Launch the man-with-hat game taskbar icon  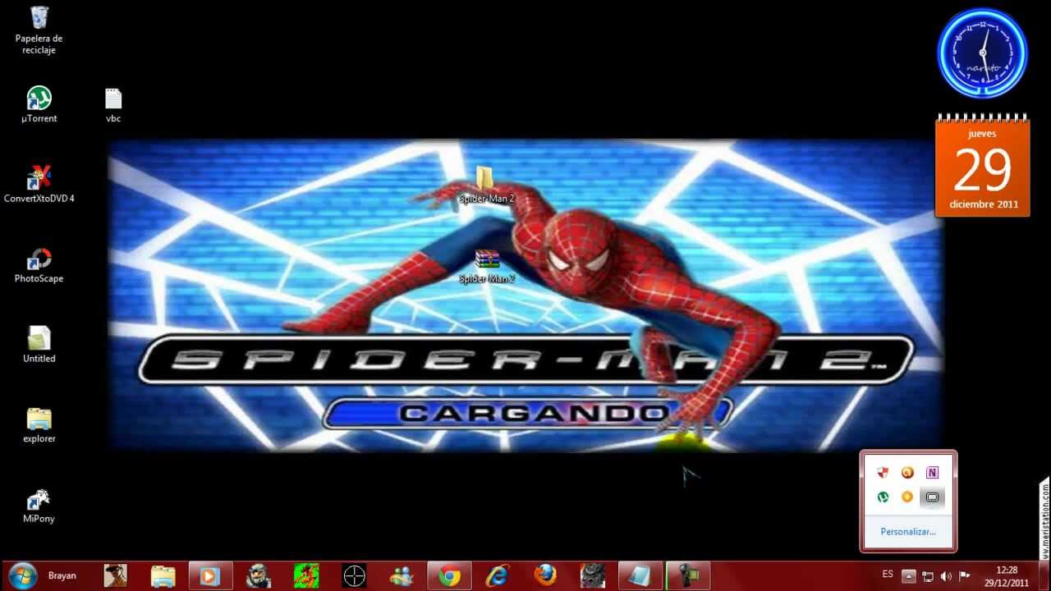click(x=116, y=575)
